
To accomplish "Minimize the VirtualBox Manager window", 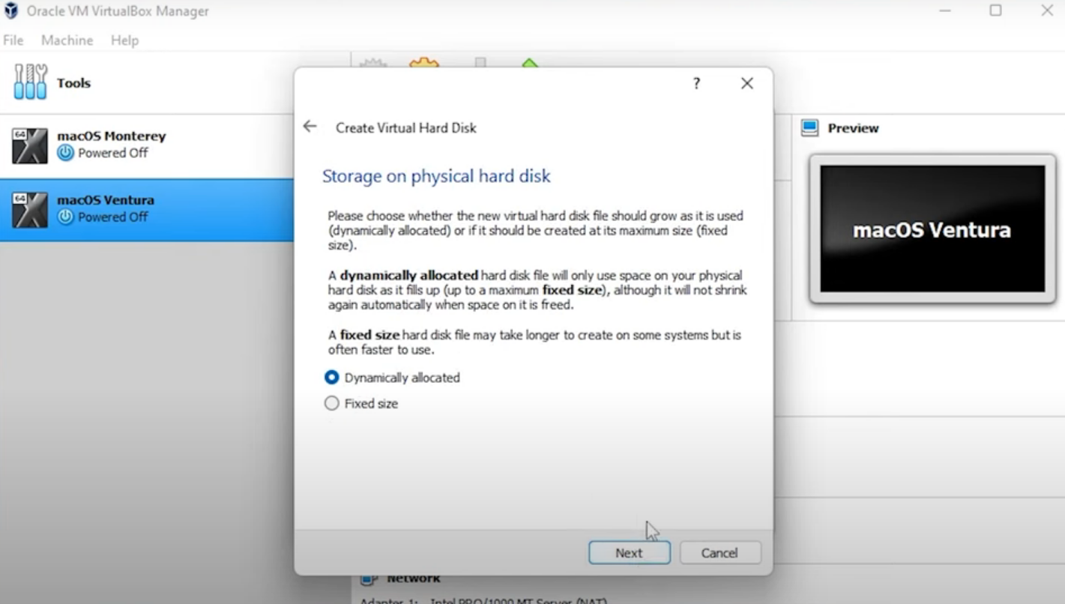I will click(945, 10).
